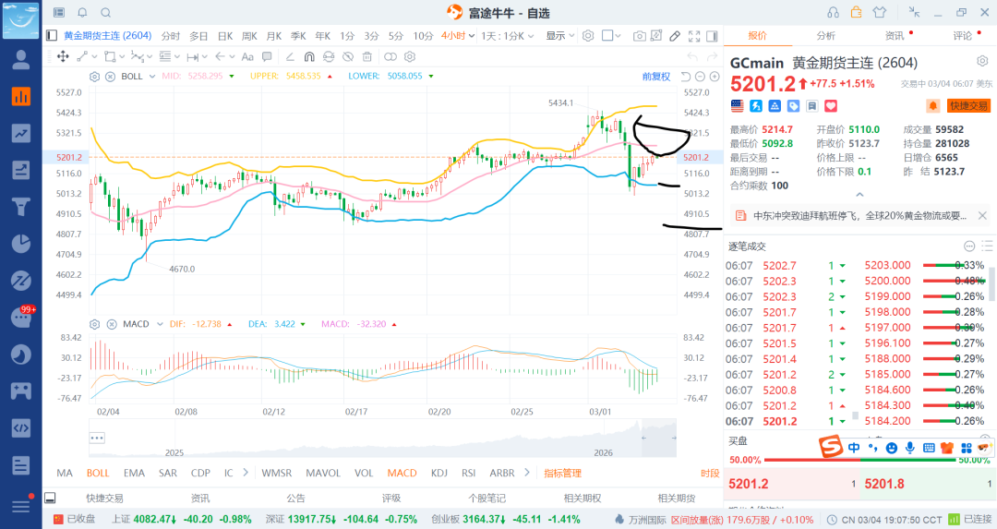Expand more sub-indicators arrow after ARBR
The height and width of the screenshot is (529, 997).
point(526,473)
